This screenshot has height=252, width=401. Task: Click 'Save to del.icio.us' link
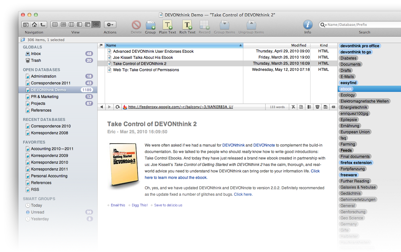coord(168,205)
